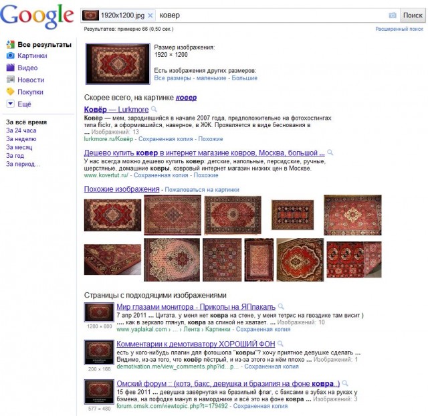Click preview magnifier beside Омский форум result
The width and height of the screenshot is (428, 416).
click(345, 383)
